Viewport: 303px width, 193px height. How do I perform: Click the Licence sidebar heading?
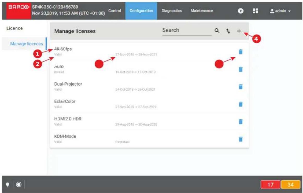pos(15,28)
